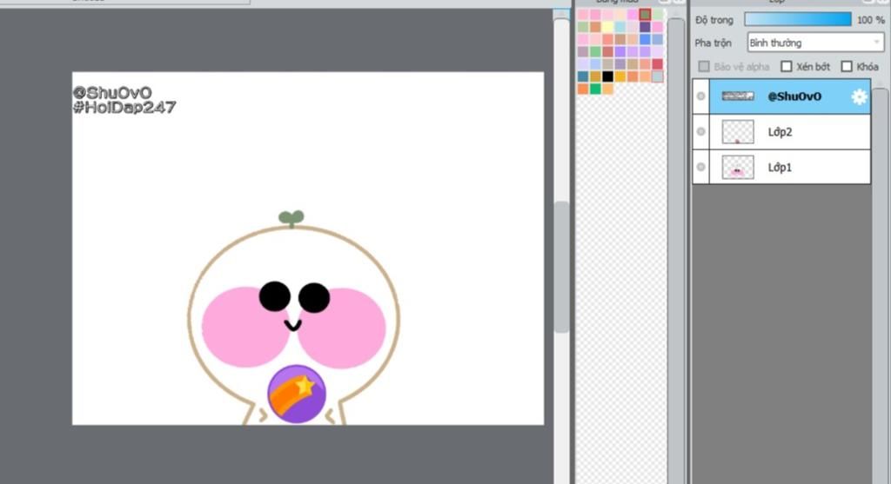
Task: Hide the Lớp1 layer
Action: pos(700,167)
